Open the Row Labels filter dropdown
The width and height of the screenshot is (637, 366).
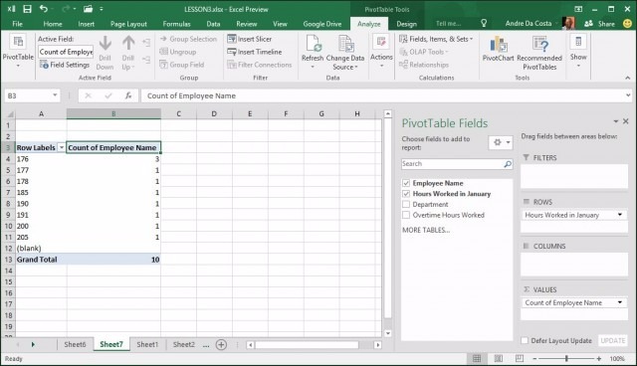[x=62, y=148]
